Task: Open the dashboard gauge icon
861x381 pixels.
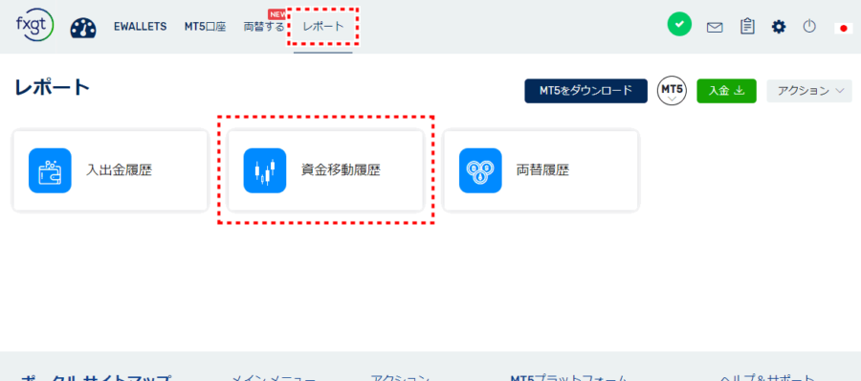Action: (x=83, y=28)
